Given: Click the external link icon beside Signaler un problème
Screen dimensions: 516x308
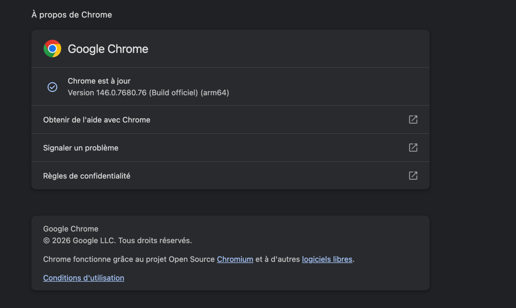Looking at the screenshot, I should 413,147.
